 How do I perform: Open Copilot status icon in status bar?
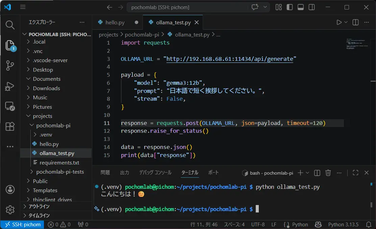[x=318, y=225]
